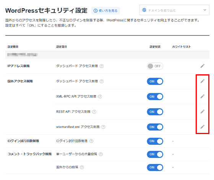
Task: Open help for 国外アクセス制限 ダッシュボード アクセス制限
Action: [102, 81]
